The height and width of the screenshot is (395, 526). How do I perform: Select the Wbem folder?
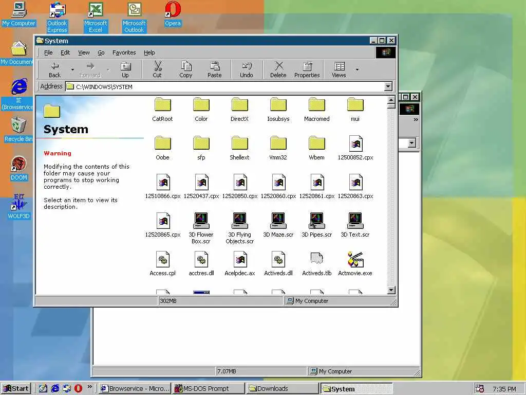tap(316, 148)
